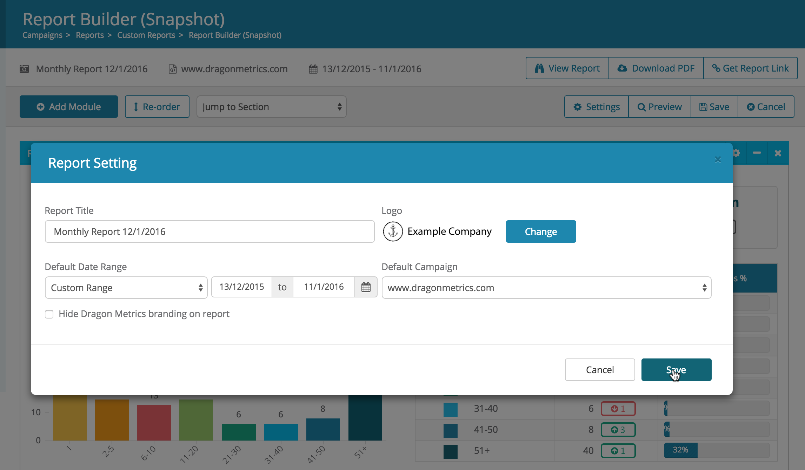The height and width of the screenshot is (470, 805).
Task: Click the Example Company anchor logo
Action: 393,231
